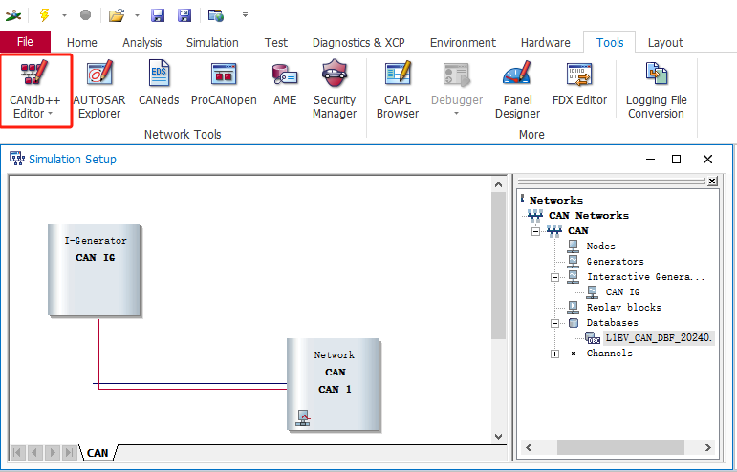Launch AUTOSAR Explorer

tap(99, 89)
